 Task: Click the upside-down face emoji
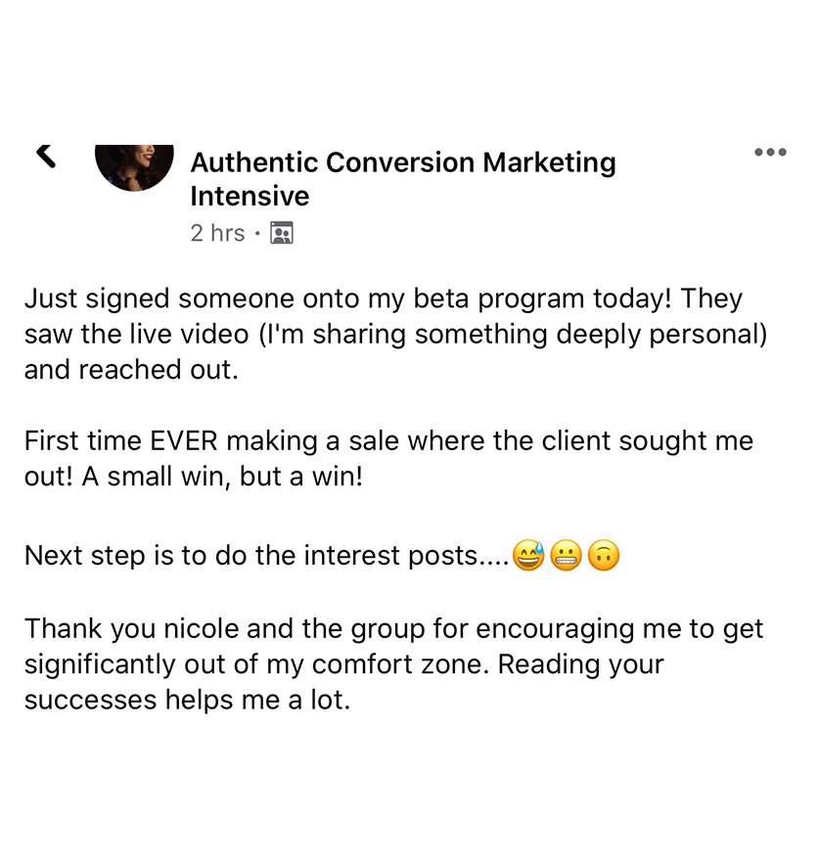click(604, 557)
